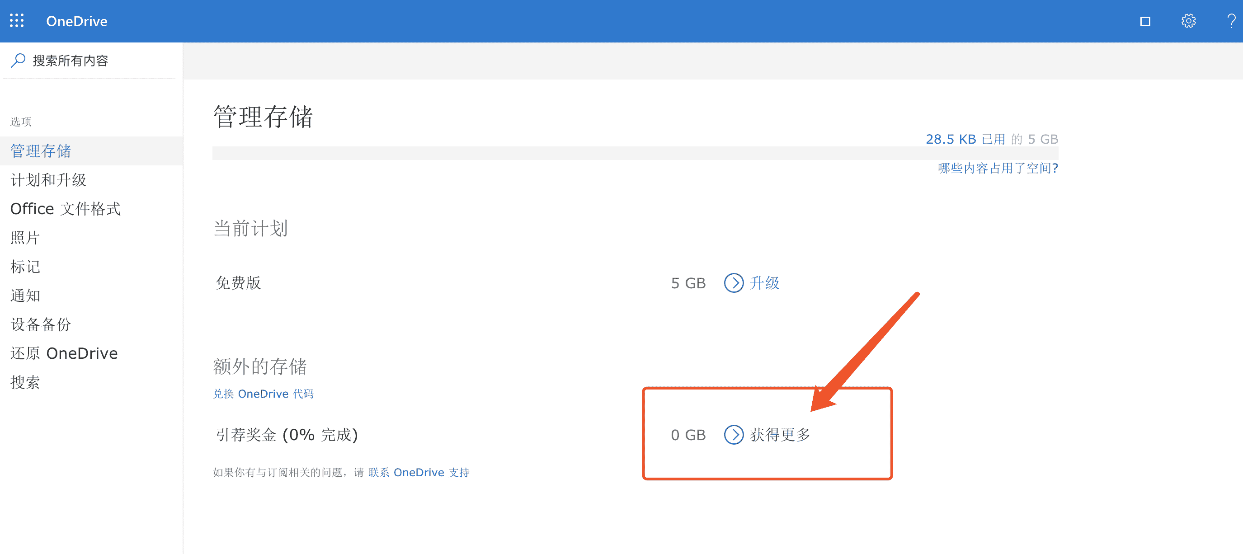Go to 照片 settings
1243x554 pixels.
pyautogui.click(x=25, y=238)
